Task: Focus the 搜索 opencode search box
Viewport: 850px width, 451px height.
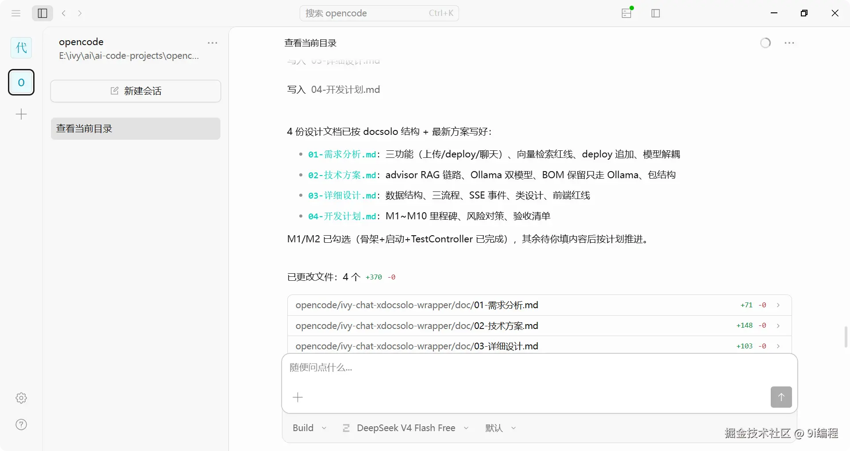Action: (379, 13)
